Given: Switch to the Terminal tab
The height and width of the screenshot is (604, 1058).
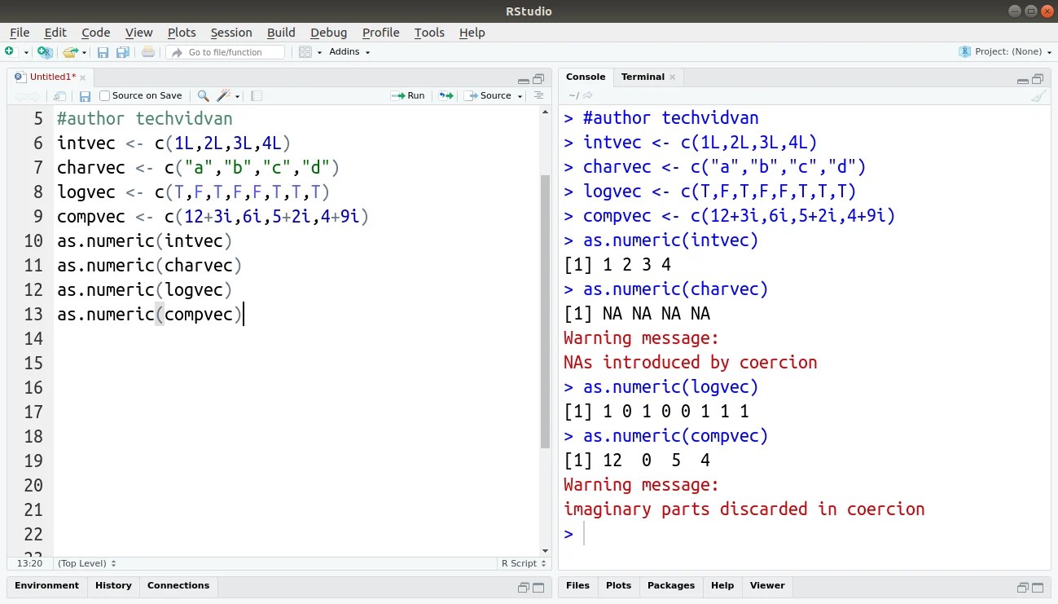Looking at the screenshot, I should (643, 77).
